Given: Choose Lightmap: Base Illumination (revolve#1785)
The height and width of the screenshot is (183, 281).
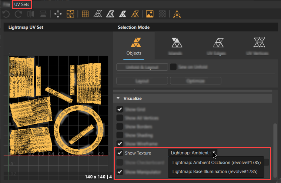Looking at the screenshot, I should [215, 172].
